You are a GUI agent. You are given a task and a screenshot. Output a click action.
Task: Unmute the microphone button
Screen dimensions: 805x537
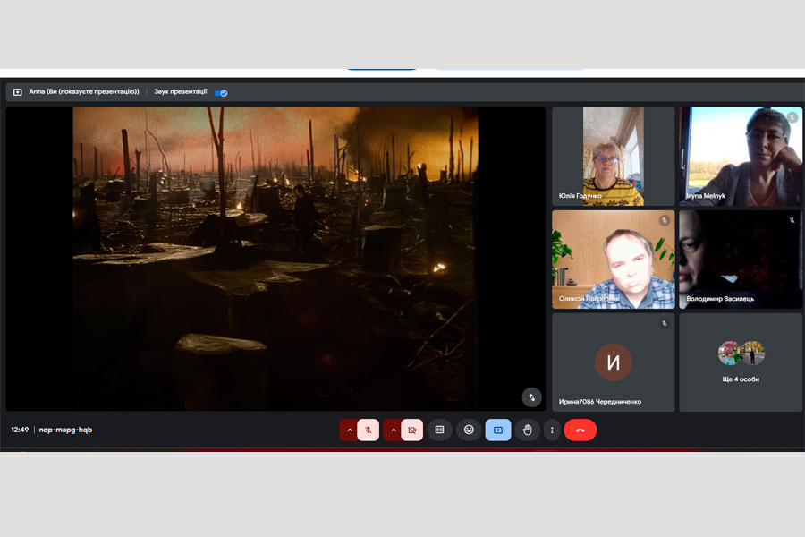point(369,430)
